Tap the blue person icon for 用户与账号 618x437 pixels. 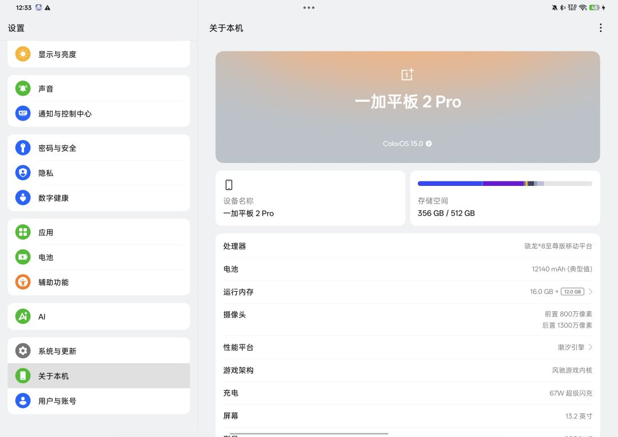pos(23,401)
